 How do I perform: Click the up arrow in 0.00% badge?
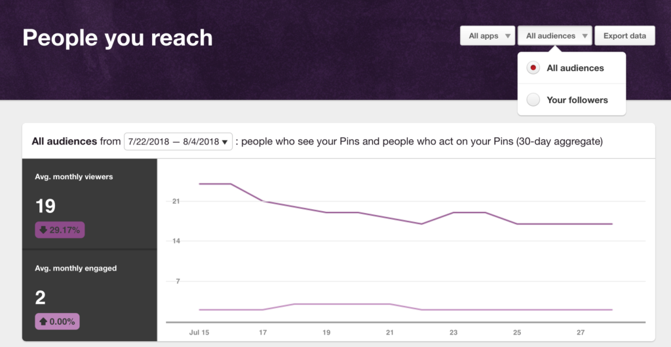tap(43, 322)
